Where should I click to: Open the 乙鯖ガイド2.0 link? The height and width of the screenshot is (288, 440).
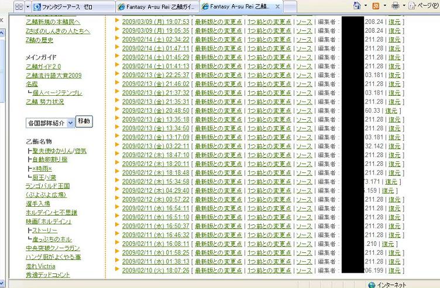click(43, 67)
